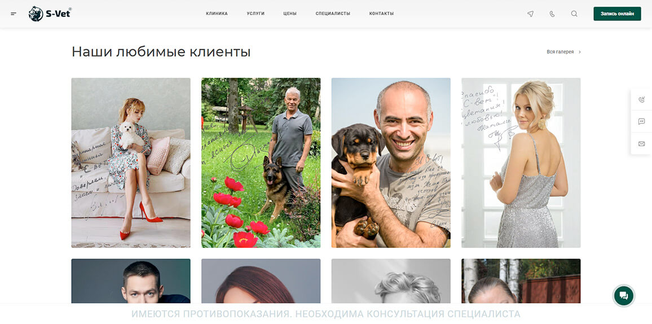The height and width of the screenshot is (324, 652).
Task: Open the Вся галерея link
Action: pyautogui.click(x=560, y=52)
